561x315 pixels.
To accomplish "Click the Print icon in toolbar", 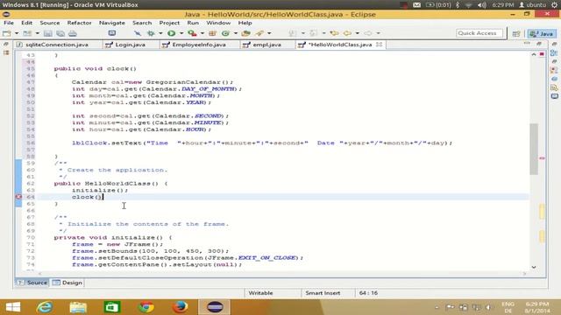I will coord(73,33).
